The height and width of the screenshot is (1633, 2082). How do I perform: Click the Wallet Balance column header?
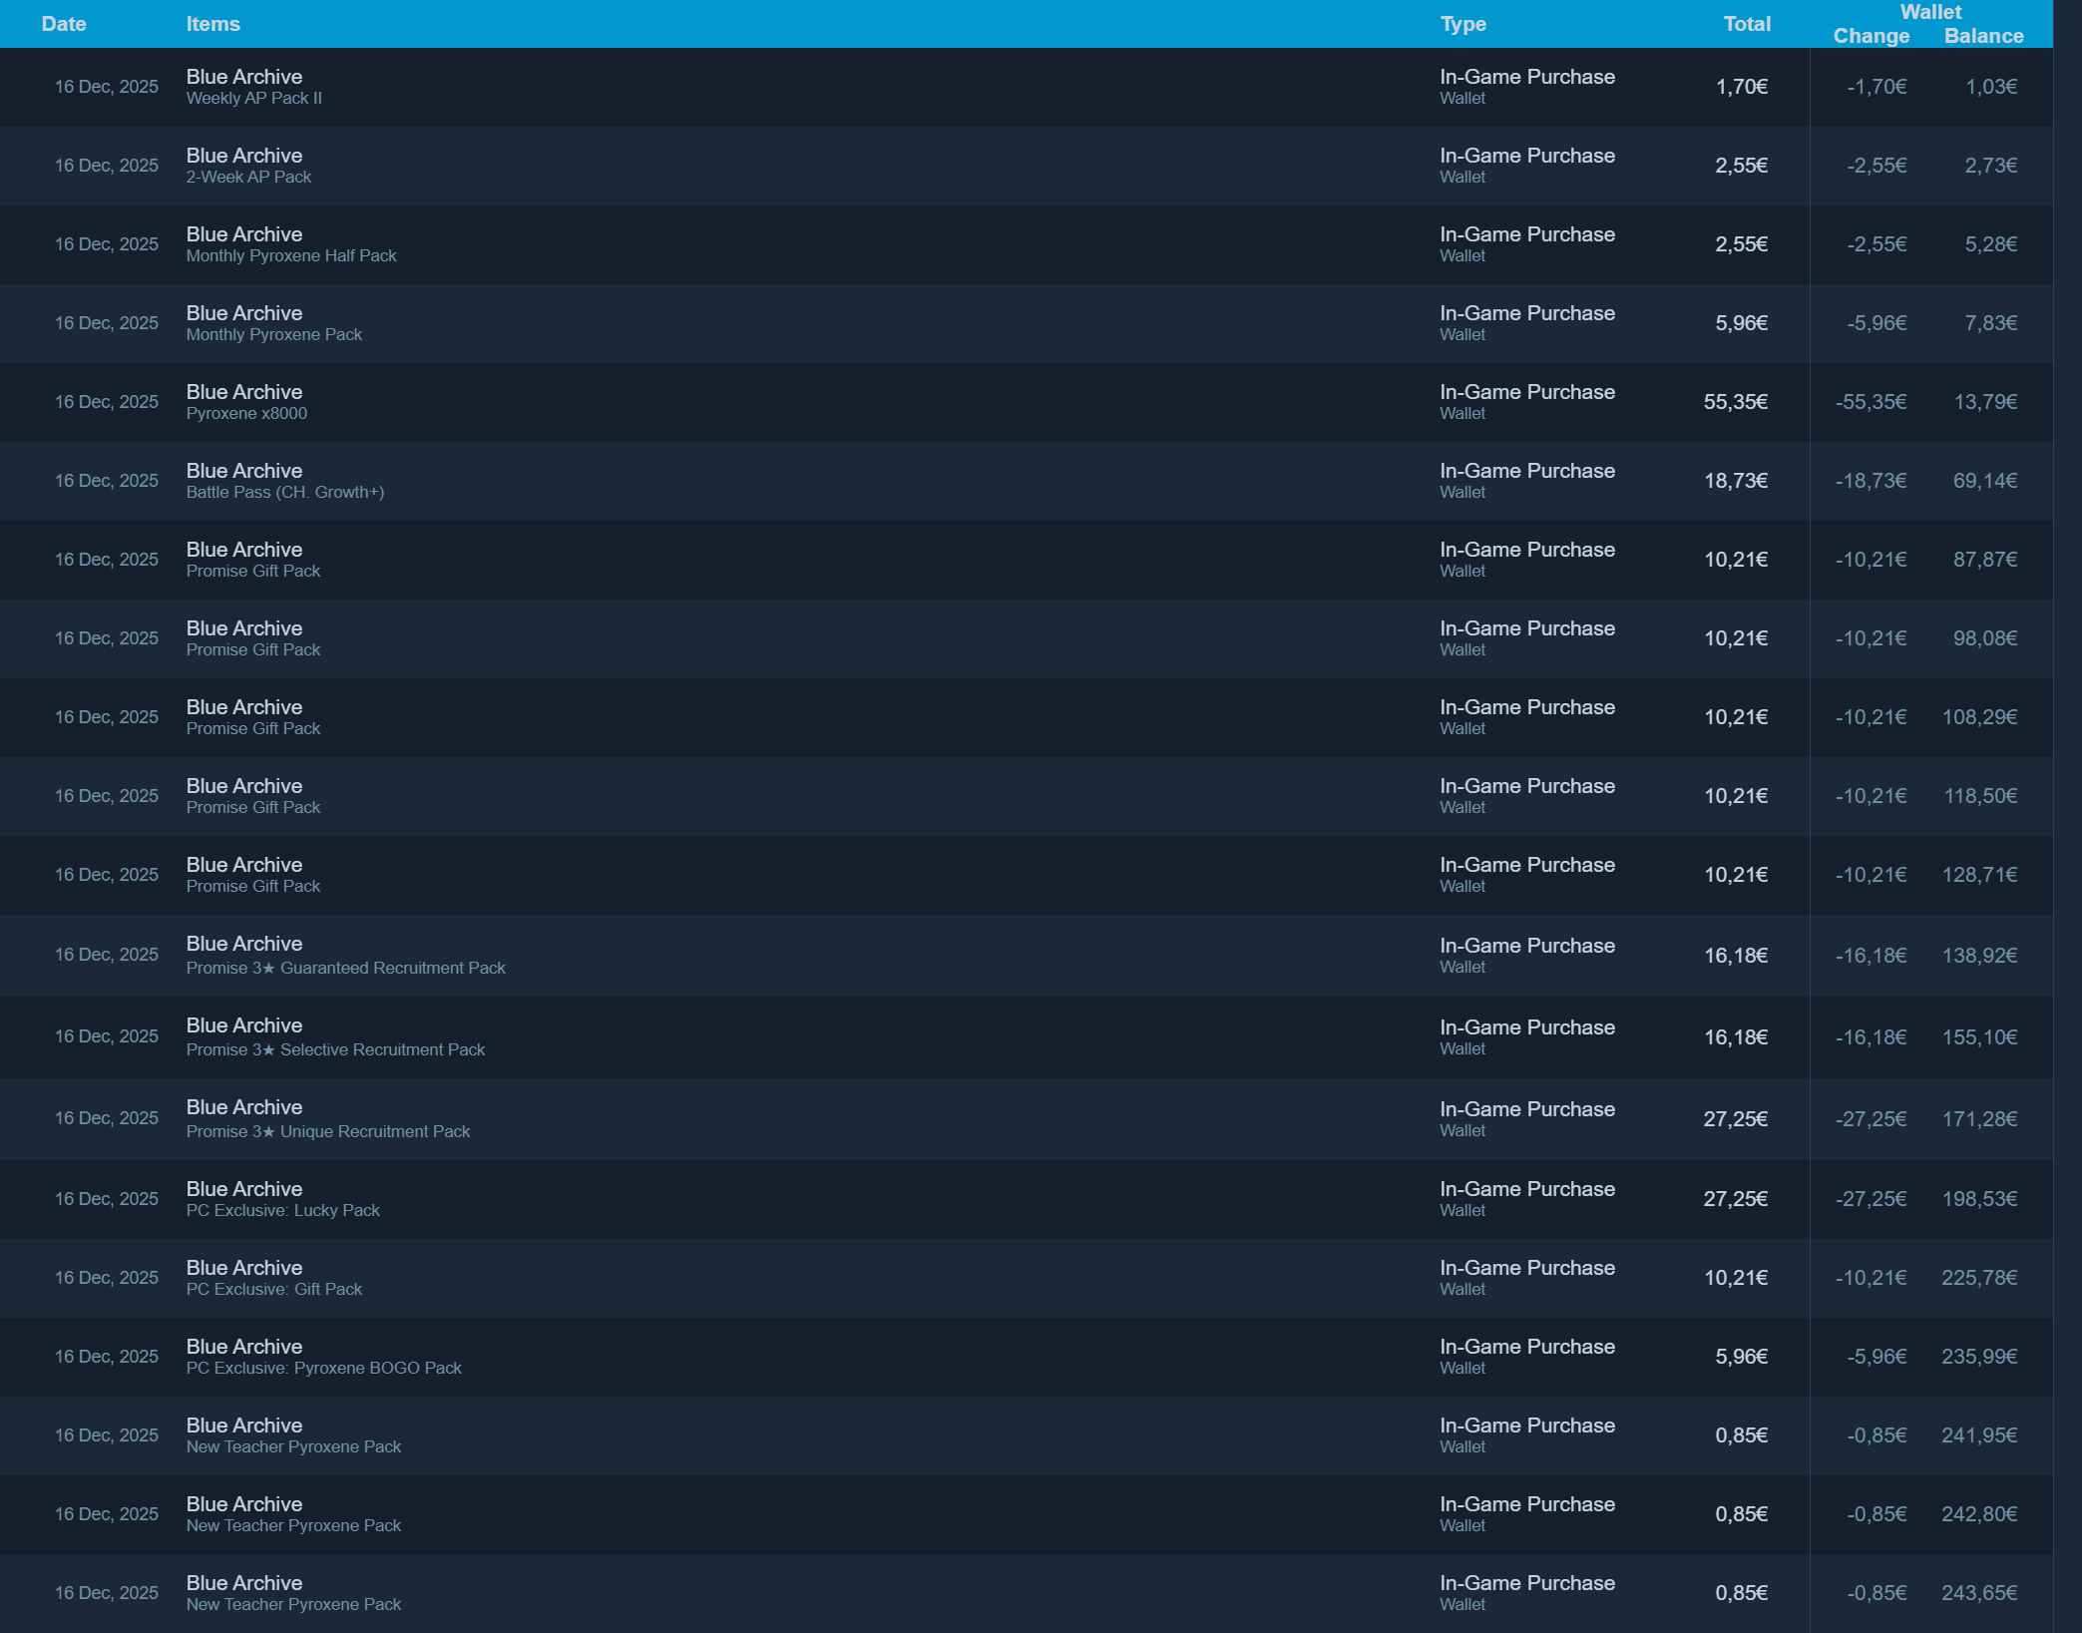coord(1983,36)
